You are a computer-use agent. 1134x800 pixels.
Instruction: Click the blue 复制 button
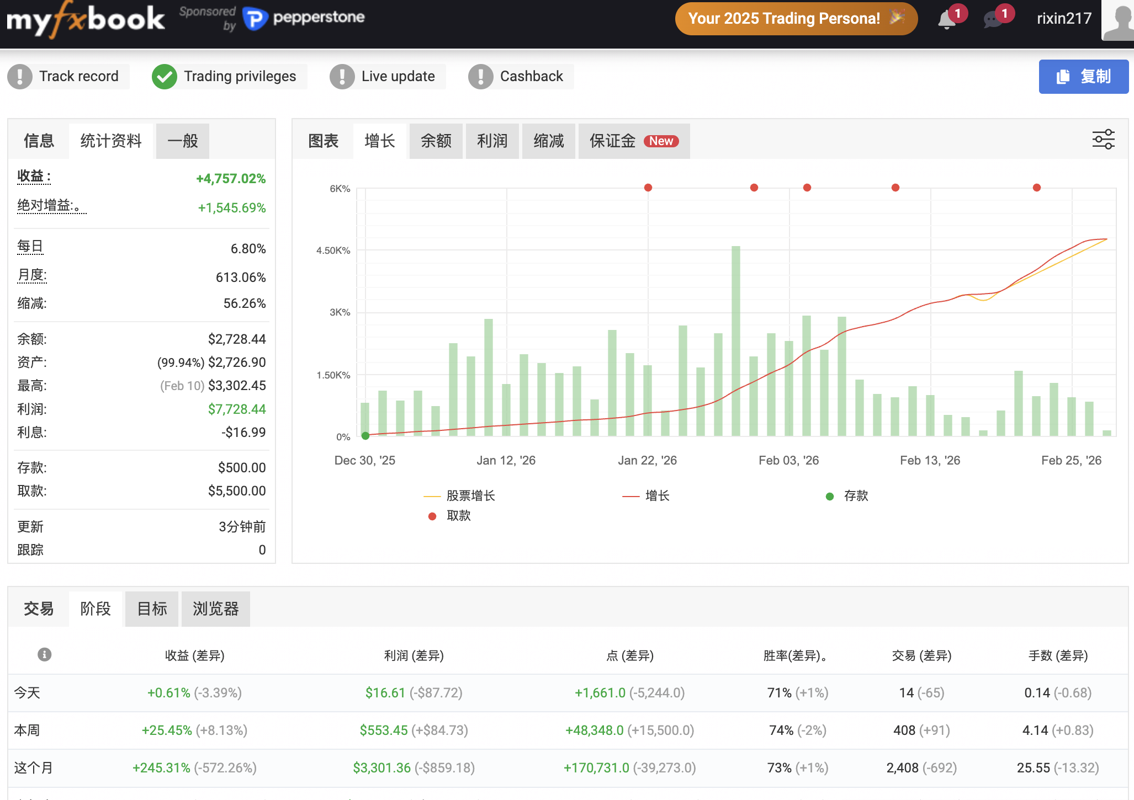click(1083, 77)
